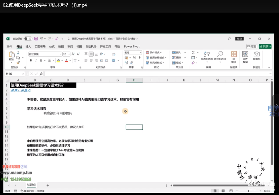The width and height of the screenshot is (279, 195).
Task: Open the 文件 tab
Action: [x=9, y=47]
